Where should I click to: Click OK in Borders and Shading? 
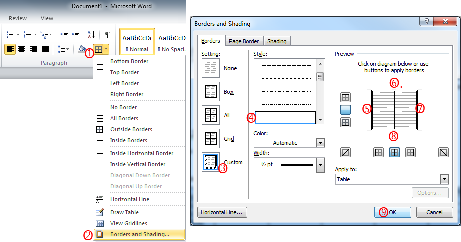click(392, 212)
